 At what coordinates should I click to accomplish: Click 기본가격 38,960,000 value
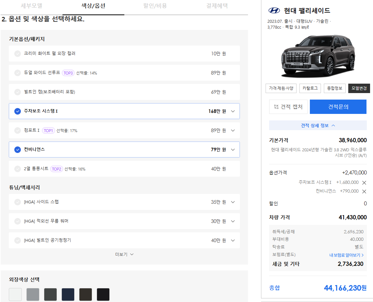pos(352,140)
